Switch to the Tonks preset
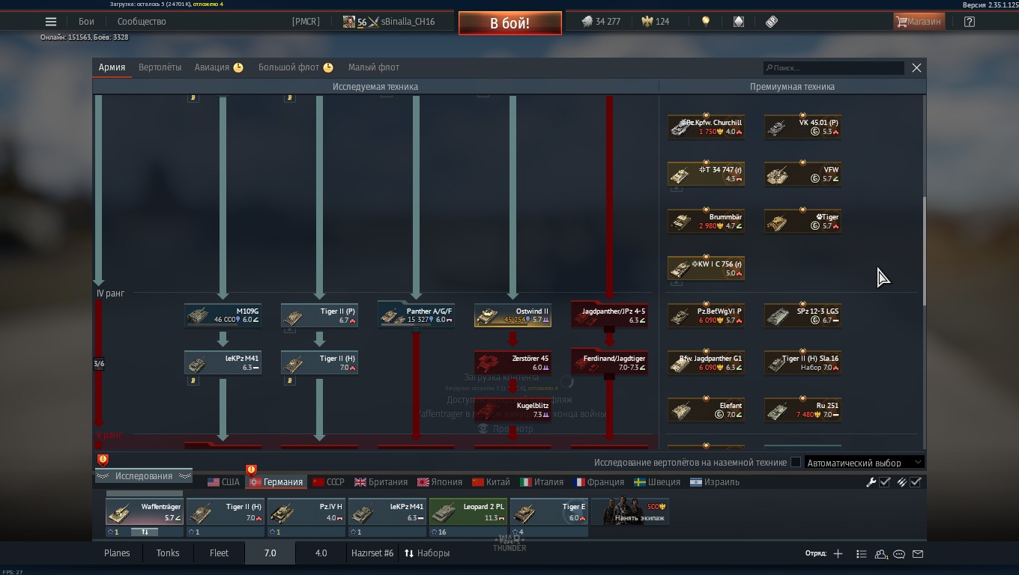1019x575 pixels. (x=168, y=553)
